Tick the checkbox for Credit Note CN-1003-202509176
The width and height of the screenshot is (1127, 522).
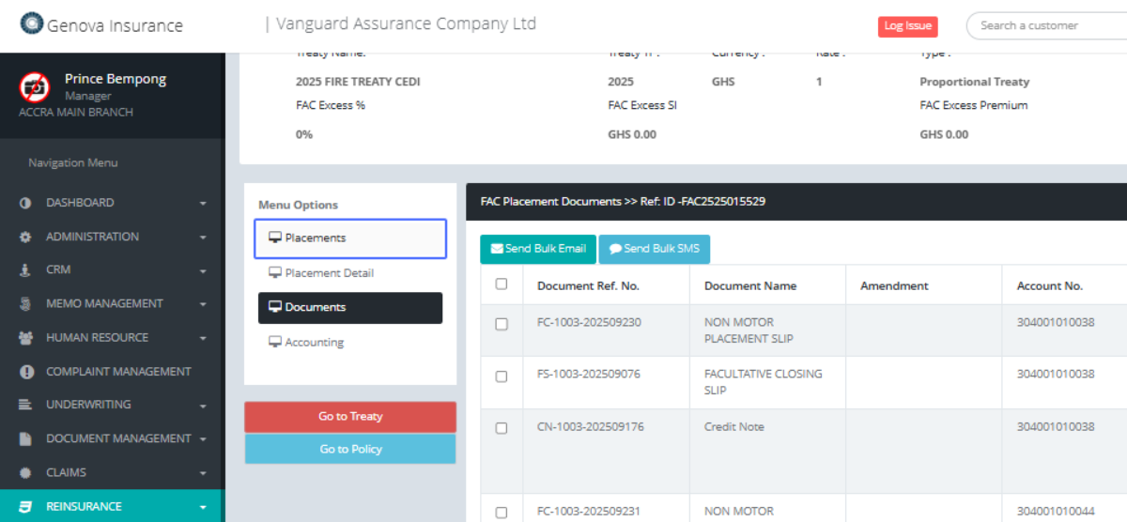pyautogui.click(x=502, y=428)
